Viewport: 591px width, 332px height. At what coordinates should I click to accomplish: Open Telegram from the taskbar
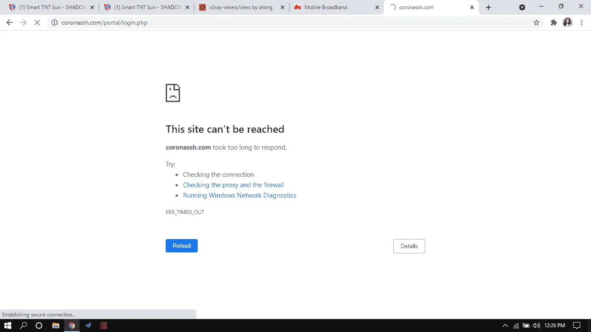[x=88, y=326]
